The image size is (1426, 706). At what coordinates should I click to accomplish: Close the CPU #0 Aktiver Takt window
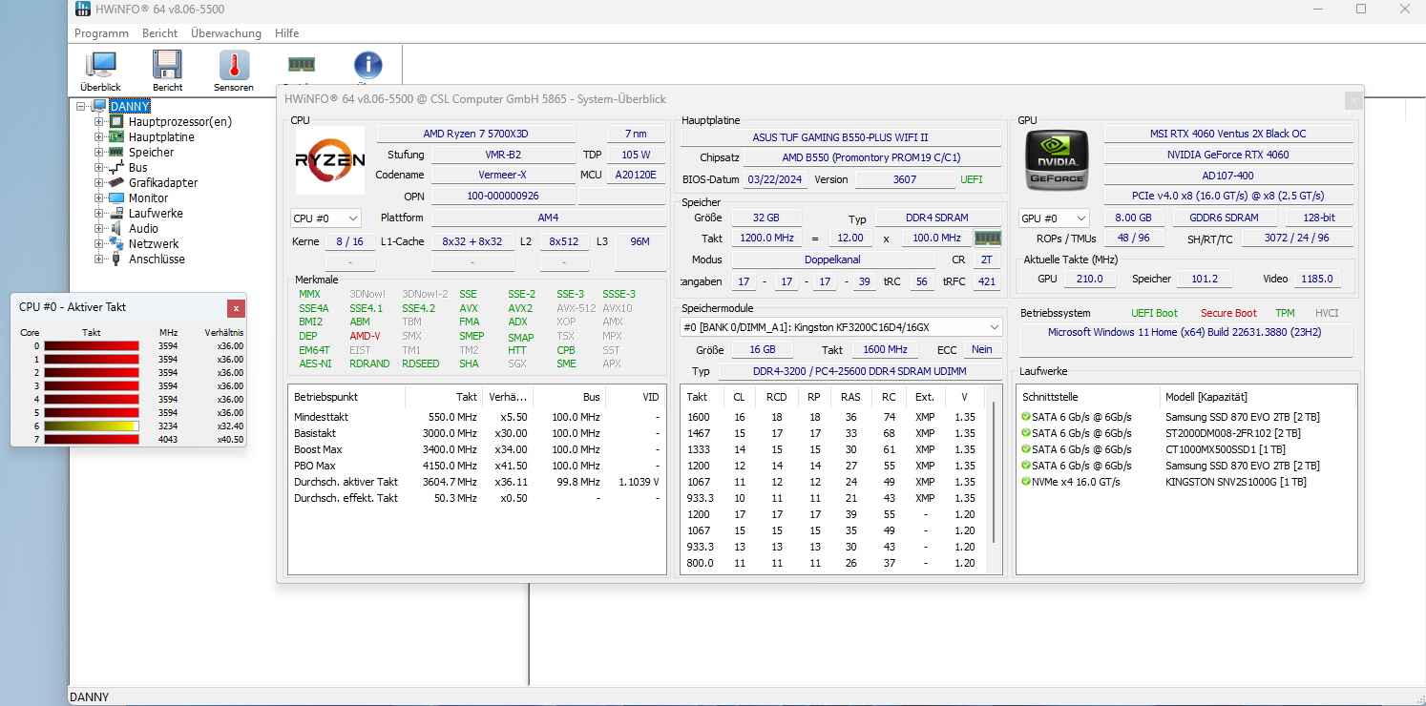pos(236,307)
